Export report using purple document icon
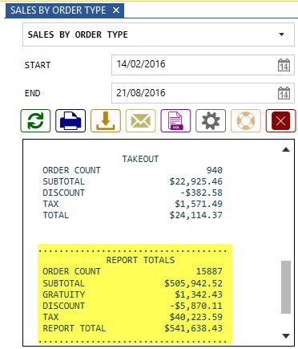This screenshot has width=298, height=349. [175, 121]
